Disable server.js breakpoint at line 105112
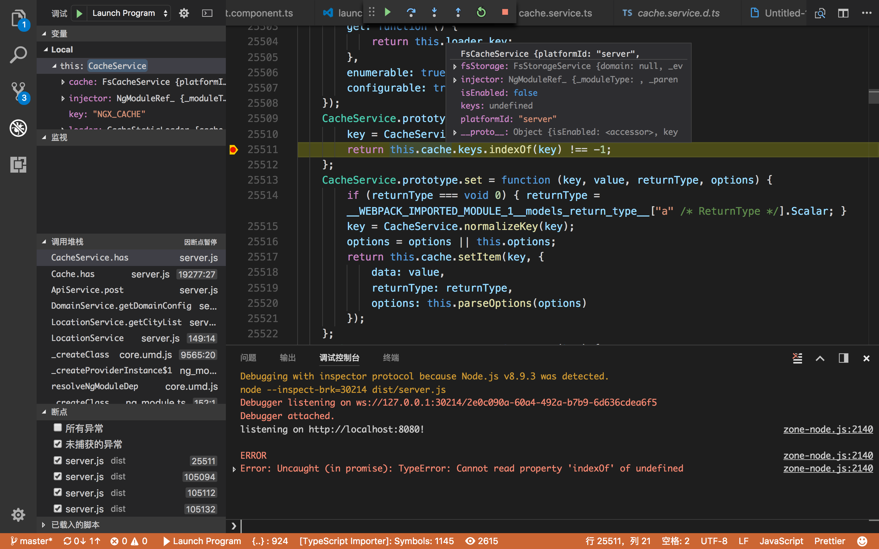Screen dimensions: 879x549 (58, 492)
